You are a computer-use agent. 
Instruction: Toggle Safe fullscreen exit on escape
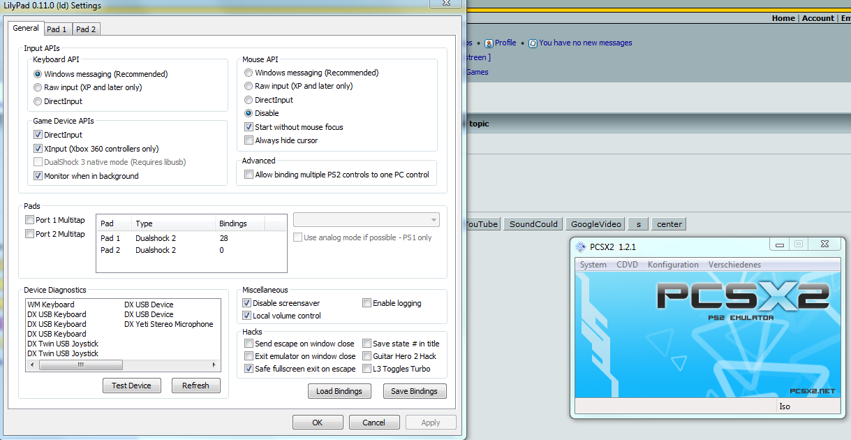[x=249, y=369]
